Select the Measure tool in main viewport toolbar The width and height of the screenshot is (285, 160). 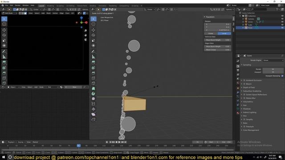pos(94,57)
